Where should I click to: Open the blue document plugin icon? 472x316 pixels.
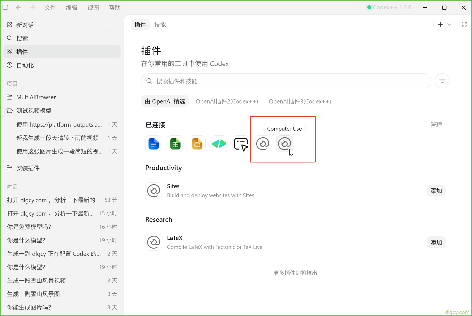click(x=154, y=144)
